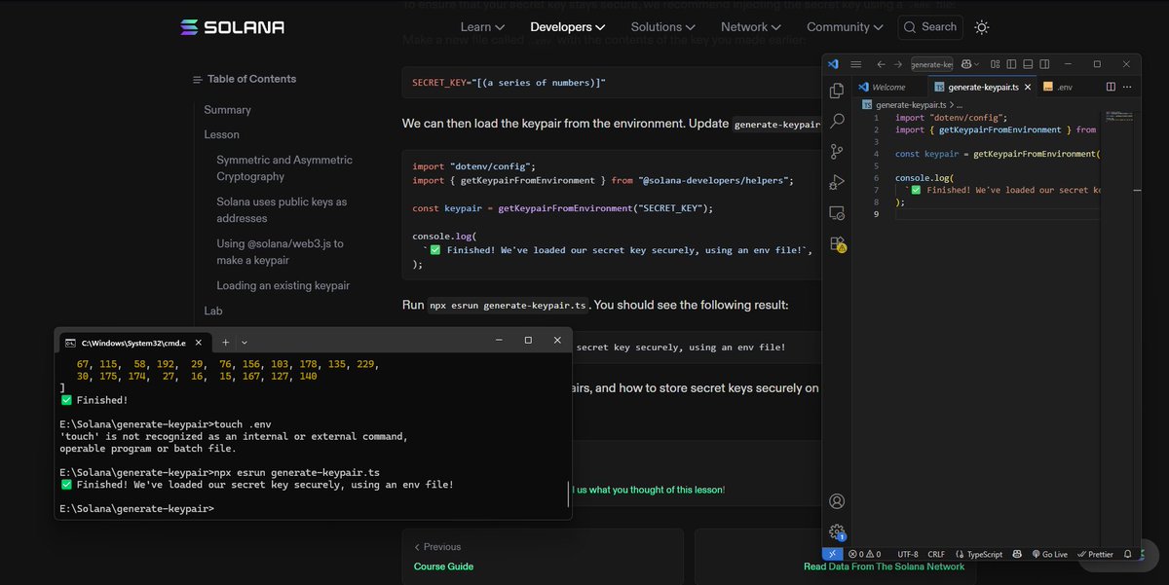Open Source Control view in VS Code
Viewport: 1169px width, 585px height.
coord(836,151)
